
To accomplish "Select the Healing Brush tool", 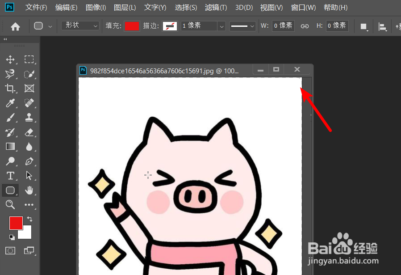I will coord(29,103).
